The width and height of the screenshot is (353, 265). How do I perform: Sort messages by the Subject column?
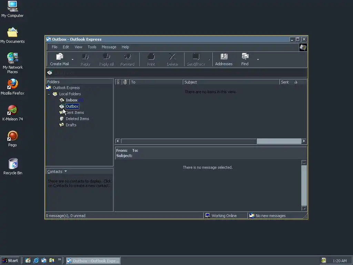point(231,82)
